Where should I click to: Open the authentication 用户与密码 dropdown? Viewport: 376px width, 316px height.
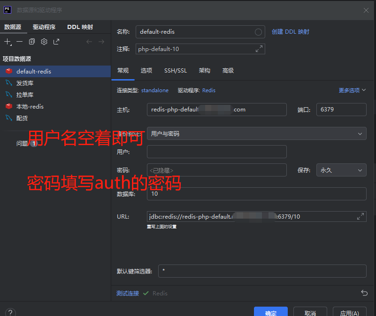tap(257, 133)
